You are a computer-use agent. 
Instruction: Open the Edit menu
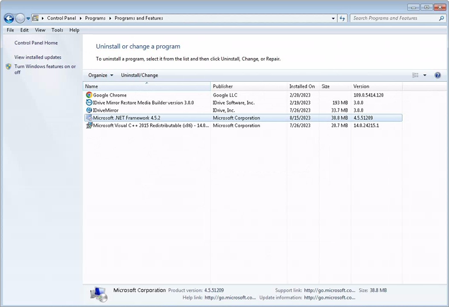point(24,30)
